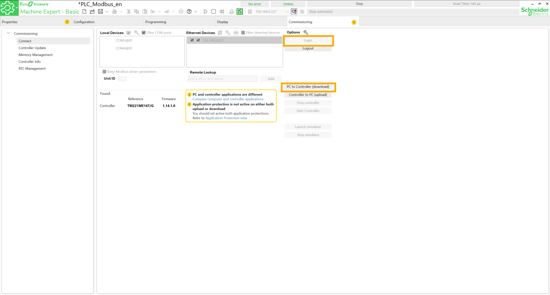Select Controller Update in the tree

pos(32,48)
